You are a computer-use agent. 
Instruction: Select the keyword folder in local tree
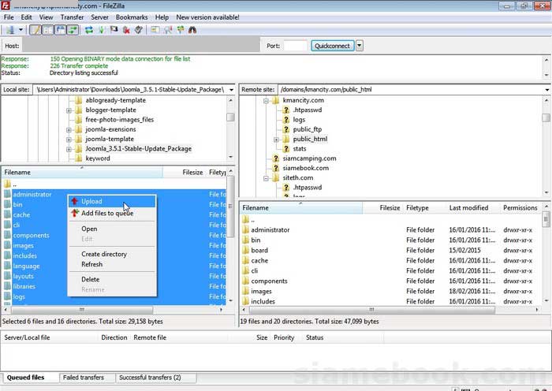click(x=98, y=158)
